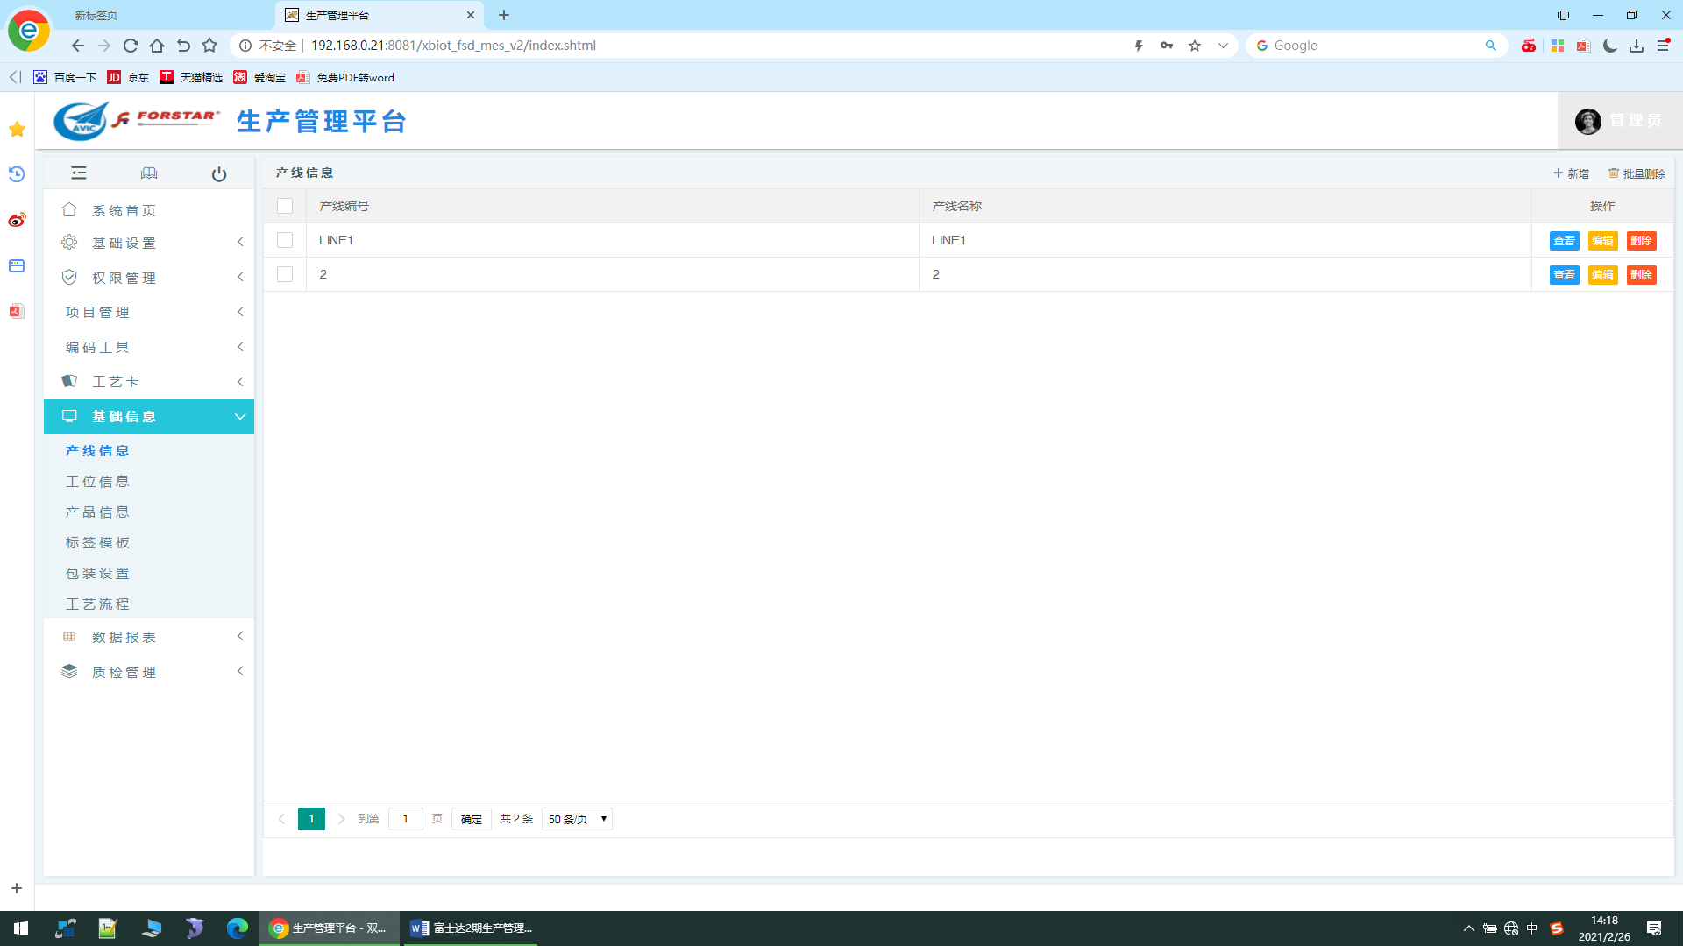Viewport: 1683px width, 946px height.
Task: Open the 产品信息 submenu item
Action: pos(97,512)
